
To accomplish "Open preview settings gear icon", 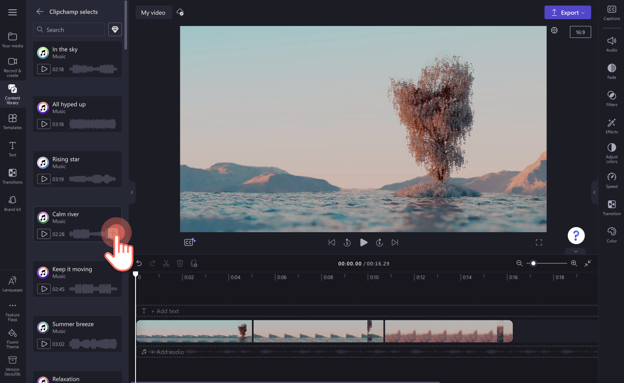I will [x=554, y=30].
